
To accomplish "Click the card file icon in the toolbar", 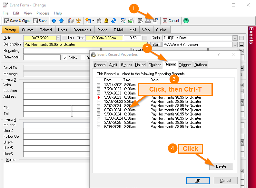I will pos(71,21).
